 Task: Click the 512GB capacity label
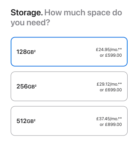pyautogui.click(x=26, y=121)
